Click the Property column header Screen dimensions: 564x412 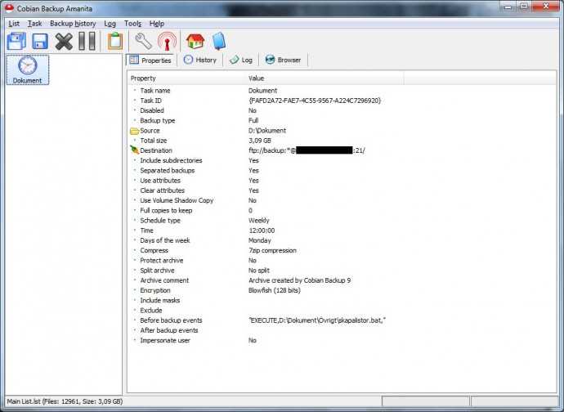click(x=186, y=78)
